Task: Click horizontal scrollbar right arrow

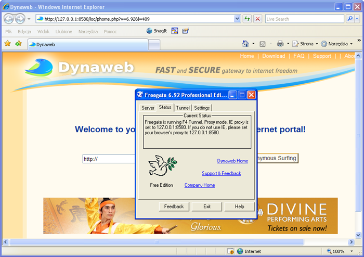Action: pyautogui.click(x=351, y=242)
